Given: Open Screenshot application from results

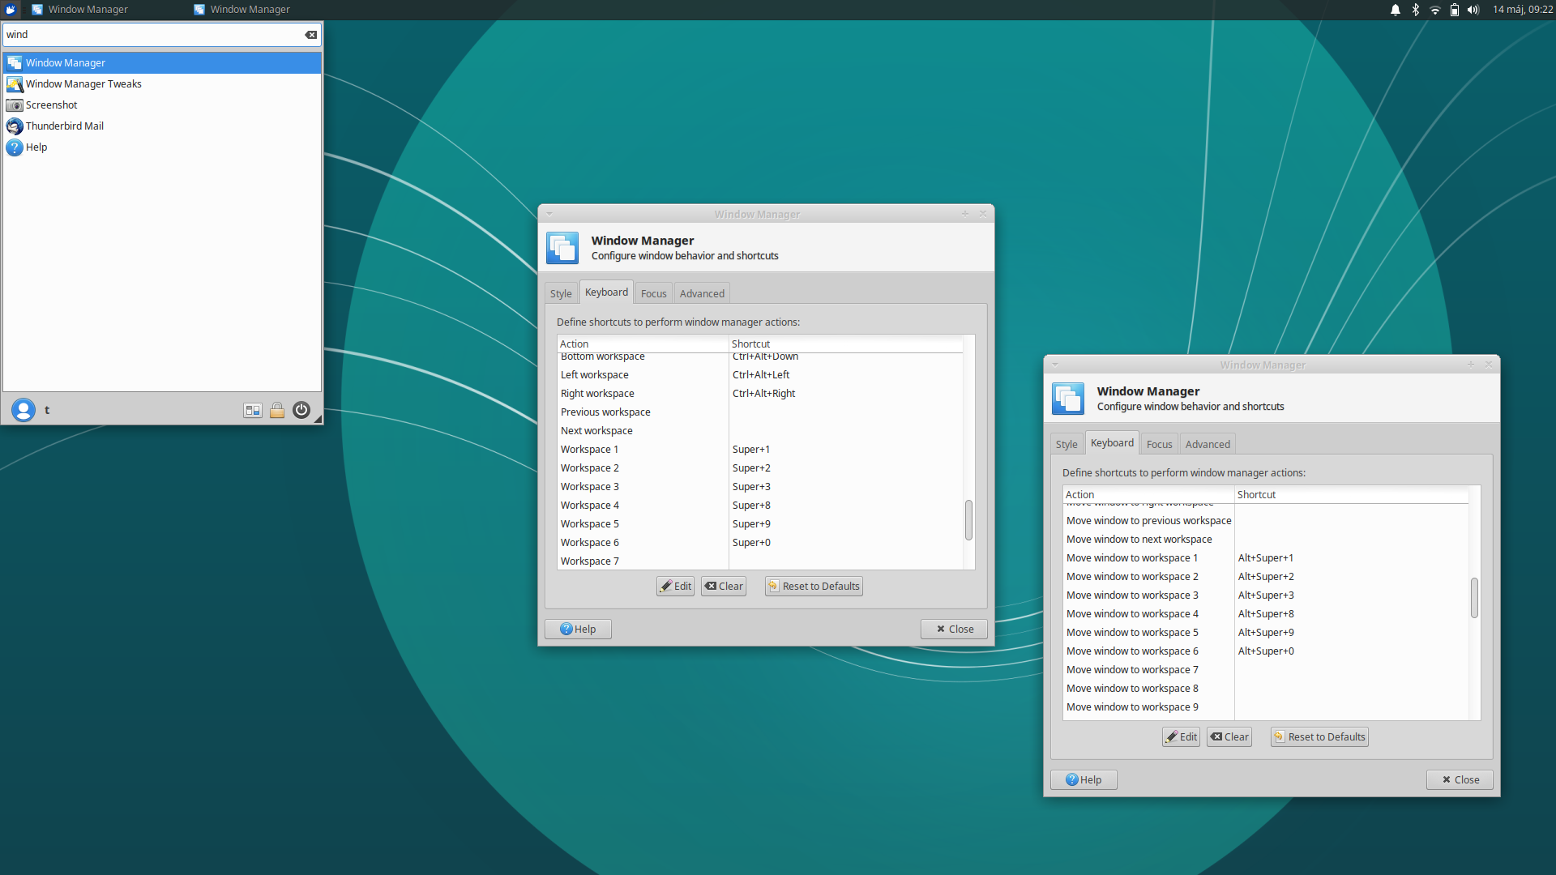Looking at the screenshot, I should click(51, 105).
